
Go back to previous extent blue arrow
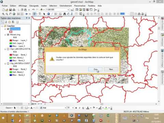coord(27,14)
